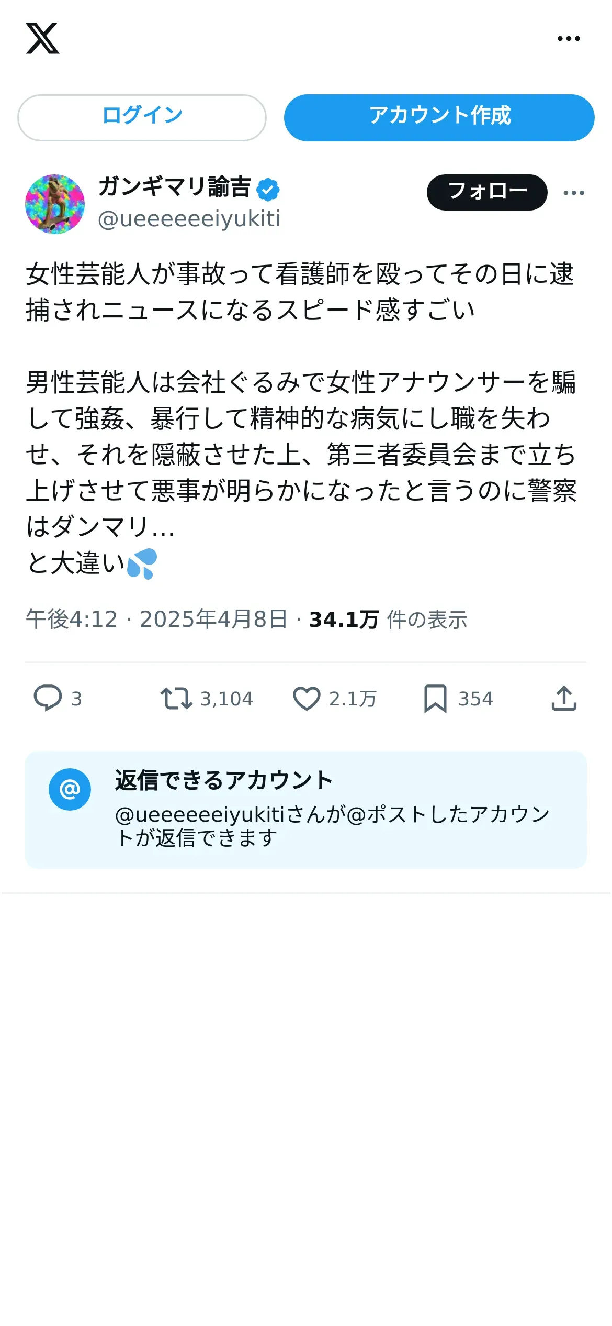This screenshot has width=612, height=1326.
Task: Like the post with heart icon
Action: coord(307,698)
